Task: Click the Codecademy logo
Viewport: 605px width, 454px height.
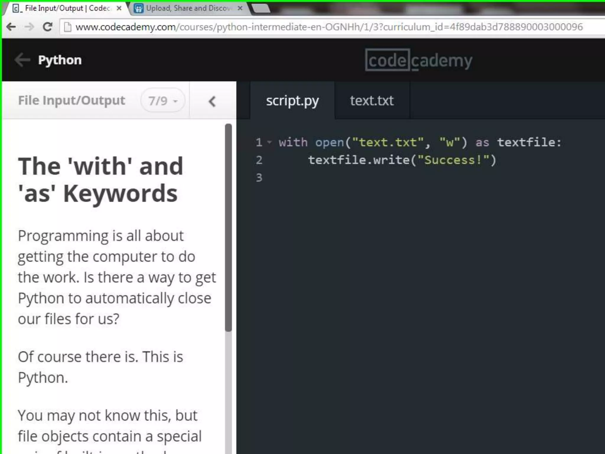Action: pyautogui.click(x=419, y=60)
